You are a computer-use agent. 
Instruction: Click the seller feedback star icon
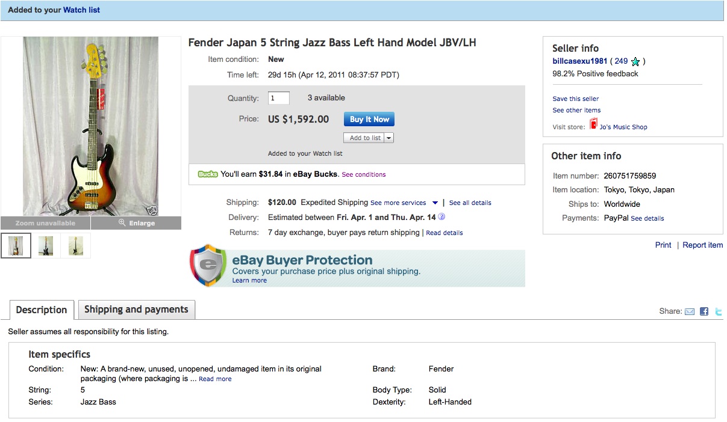(x=635, y=61)
